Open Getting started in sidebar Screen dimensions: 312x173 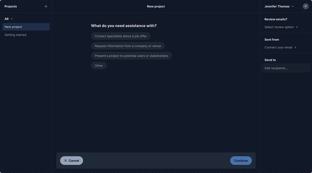(x=15, y=35)
